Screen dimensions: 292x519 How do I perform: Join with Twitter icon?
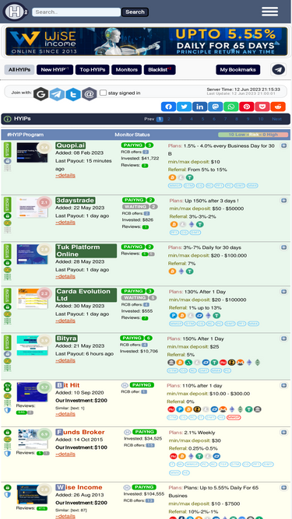pyautogui.click(x=73, y=94)
